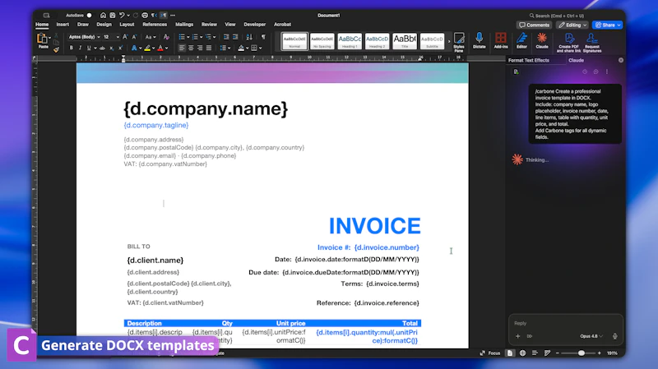Open the Styles Pane
This screenshot has width=658, height=369.
pyautogui.click(x=459, y=42)
